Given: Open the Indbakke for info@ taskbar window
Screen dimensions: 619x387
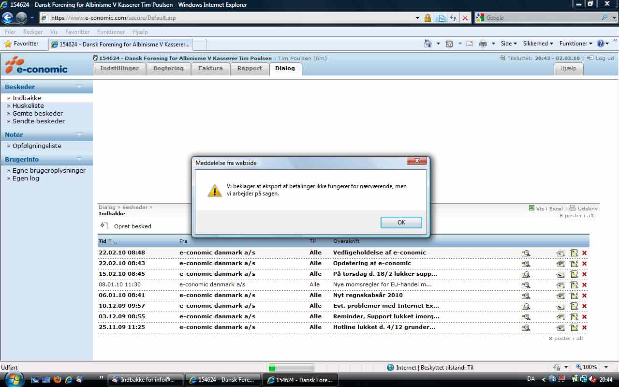Looking at the screenshot, I should point(146,380).
